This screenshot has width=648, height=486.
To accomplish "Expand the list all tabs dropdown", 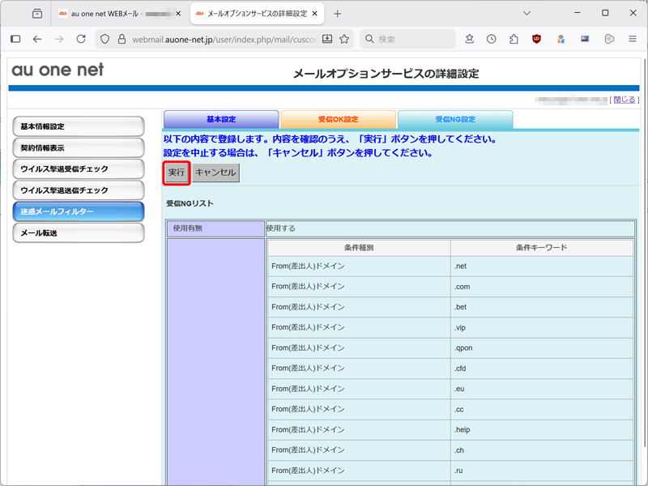I will point(526,13).
